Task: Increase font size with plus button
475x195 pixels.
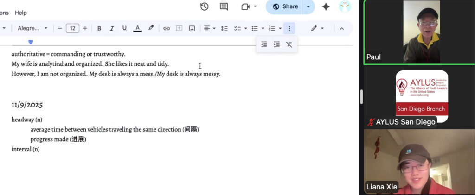Action: point(85,28)
